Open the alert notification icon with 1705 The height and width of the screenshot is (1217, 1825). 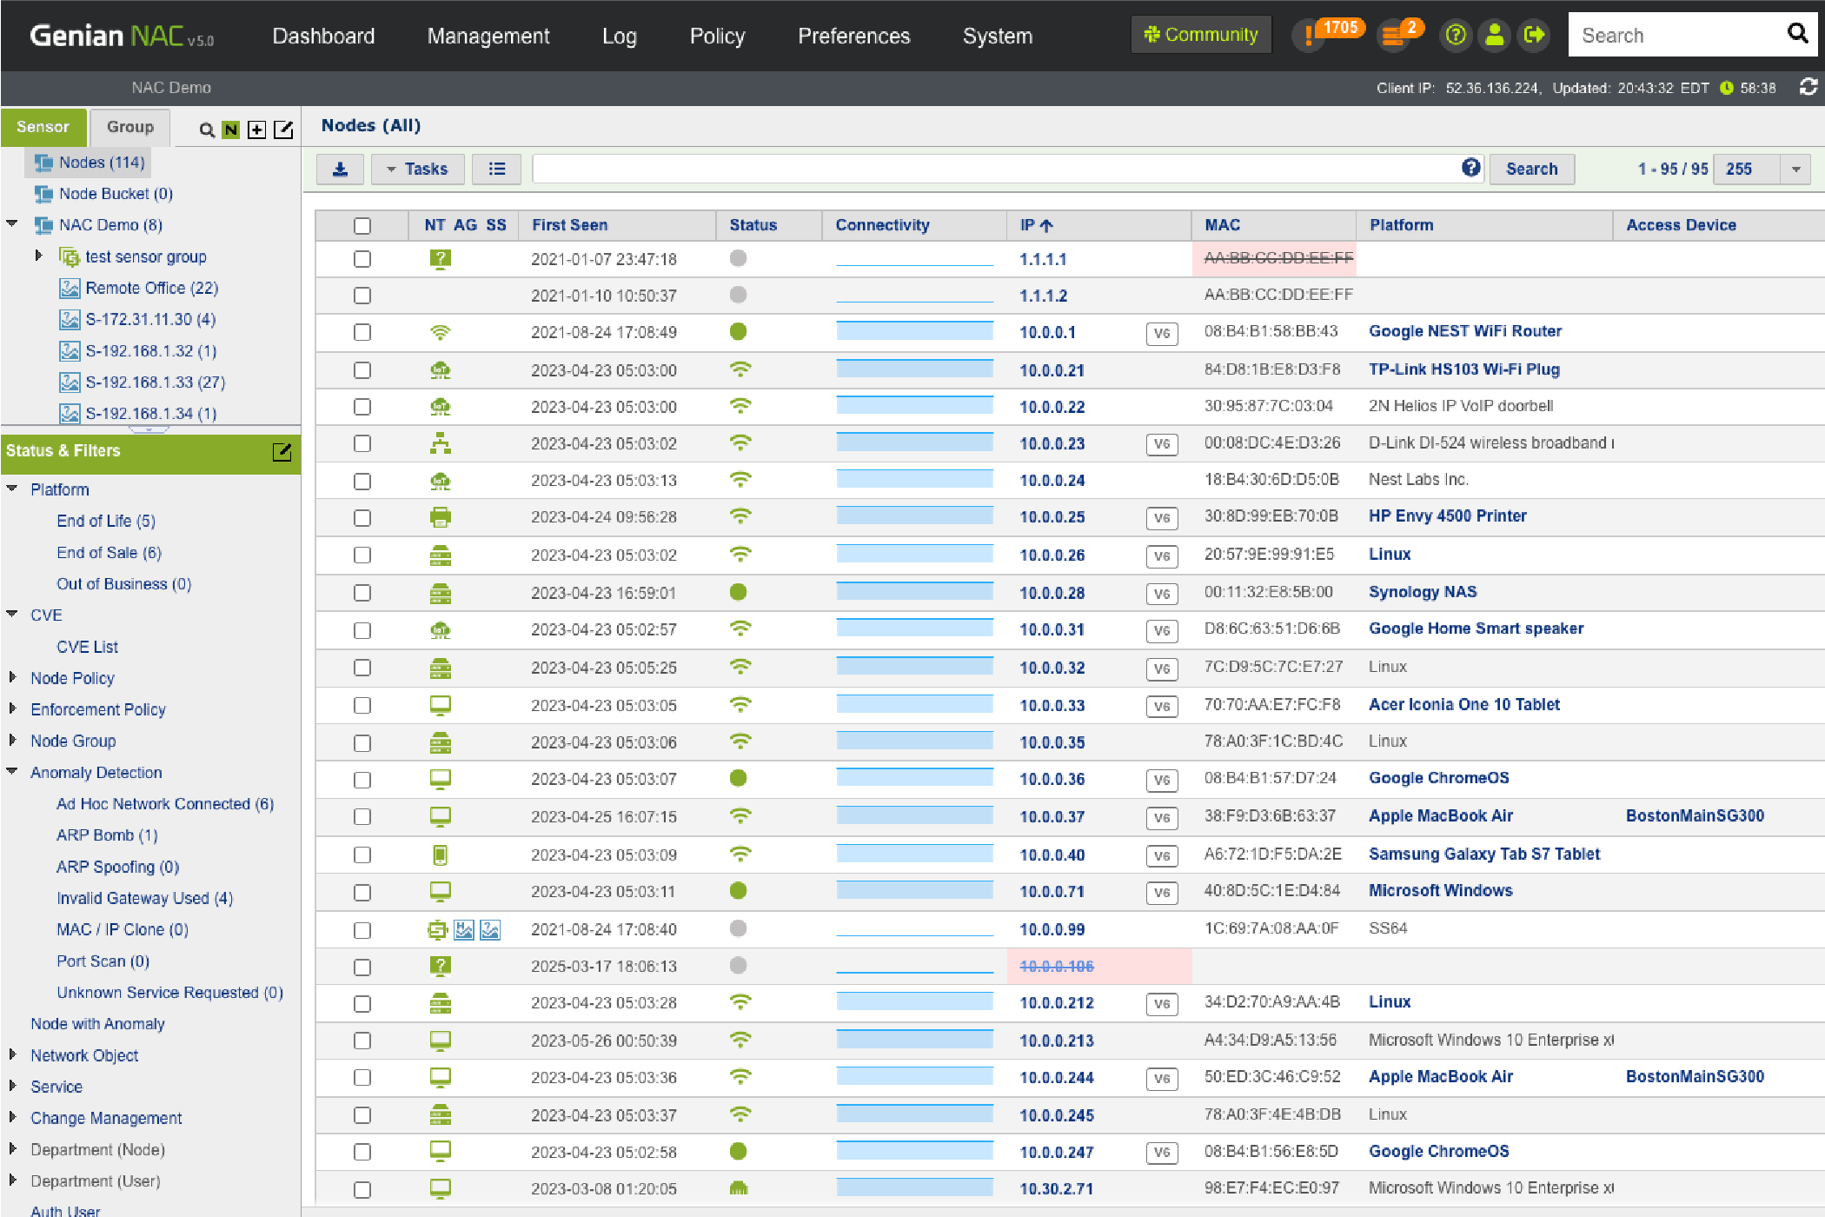pyautogui.click(x=1310, y=36)
